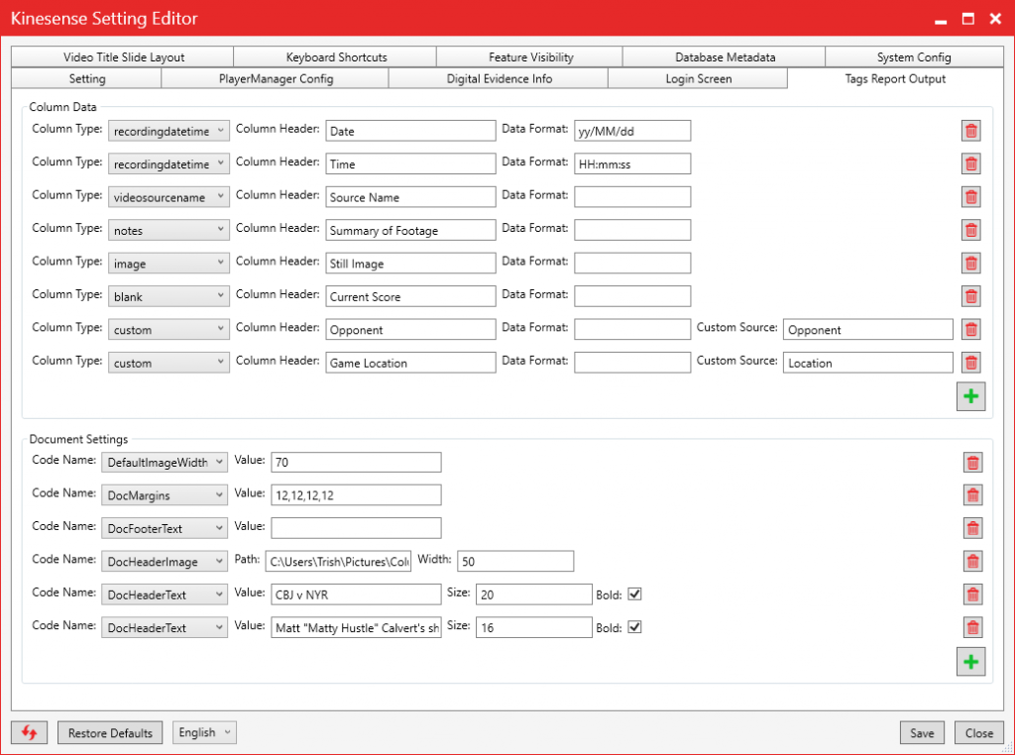Switch to PlayerManager Config tab
Screen dimensions: 1015x755
[x=276, y=78]
